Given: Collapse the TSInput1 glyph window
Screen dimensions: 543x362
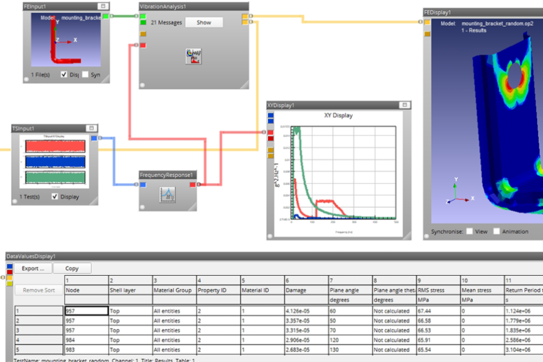Looking at the screenshot, I should click(x=92, y=128).
